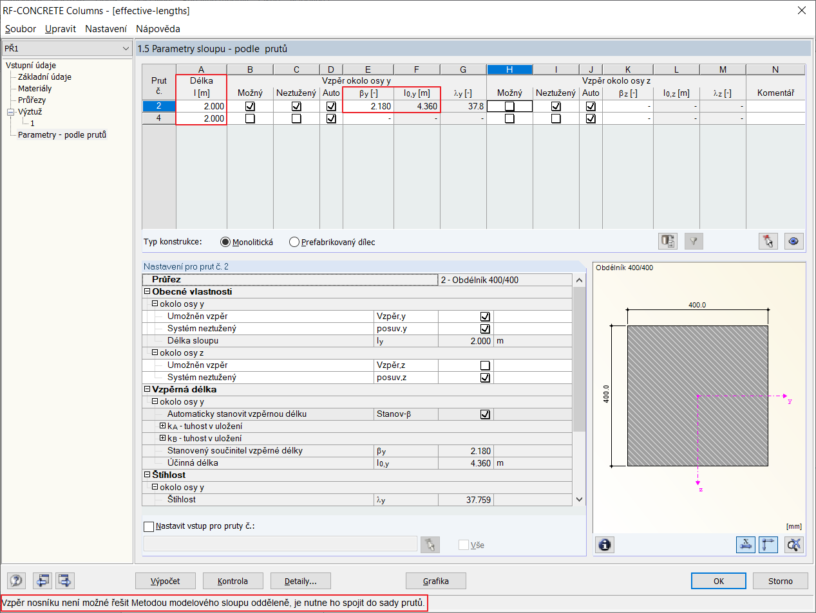Check Možný buckling about y for member 4
816x613 pixels.
tap(250, 118)
